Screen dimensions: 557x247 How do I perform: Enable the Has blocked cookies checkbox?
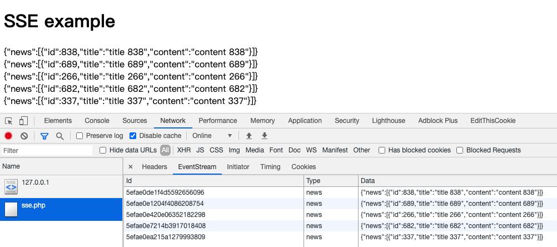[382, 150]
